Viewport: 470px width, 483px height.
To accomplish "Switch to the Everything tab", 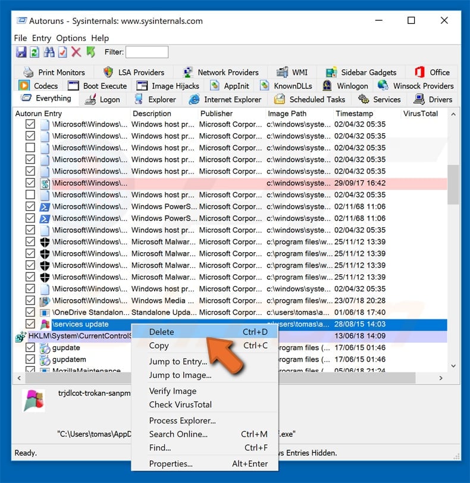I will coord(46,98).
